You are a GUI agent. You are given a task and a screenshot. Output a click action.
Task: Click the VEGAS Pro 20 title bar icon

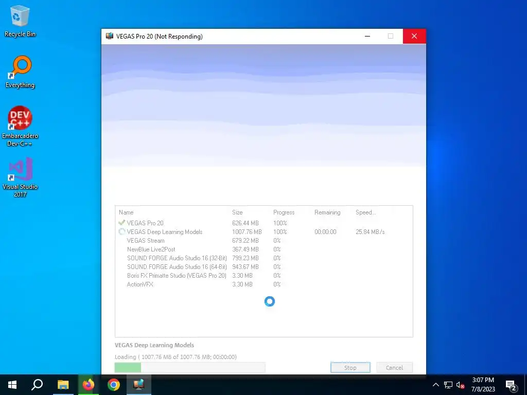click(x=110, y=36)
